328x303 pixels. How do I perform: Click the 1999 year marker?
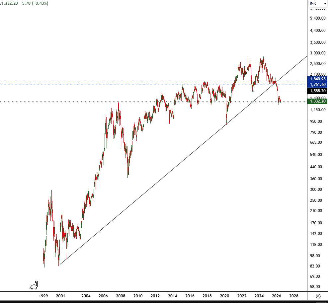43,296
